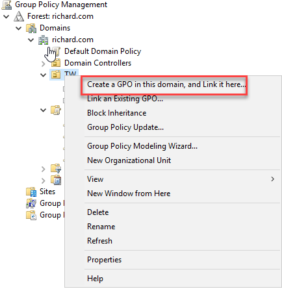
Task: Select the TW tree label
Action: [70, 73]
